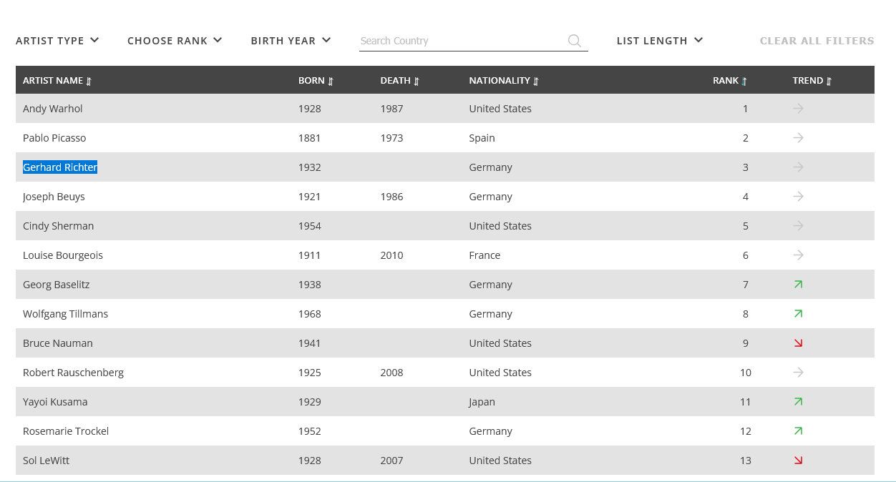Click death year 2010
Viewport: 896px width, 482px height.
pos(392,255)
